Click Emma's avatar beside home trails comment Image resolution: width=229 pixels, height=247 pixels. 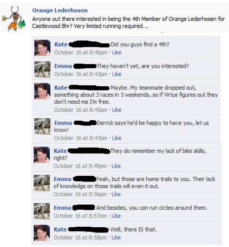pos(42,183)
